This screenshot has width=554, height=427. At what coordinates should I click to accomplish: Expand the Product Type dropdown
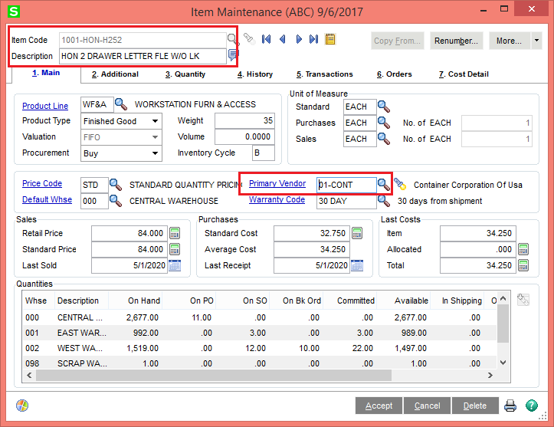tap(155, 121)
